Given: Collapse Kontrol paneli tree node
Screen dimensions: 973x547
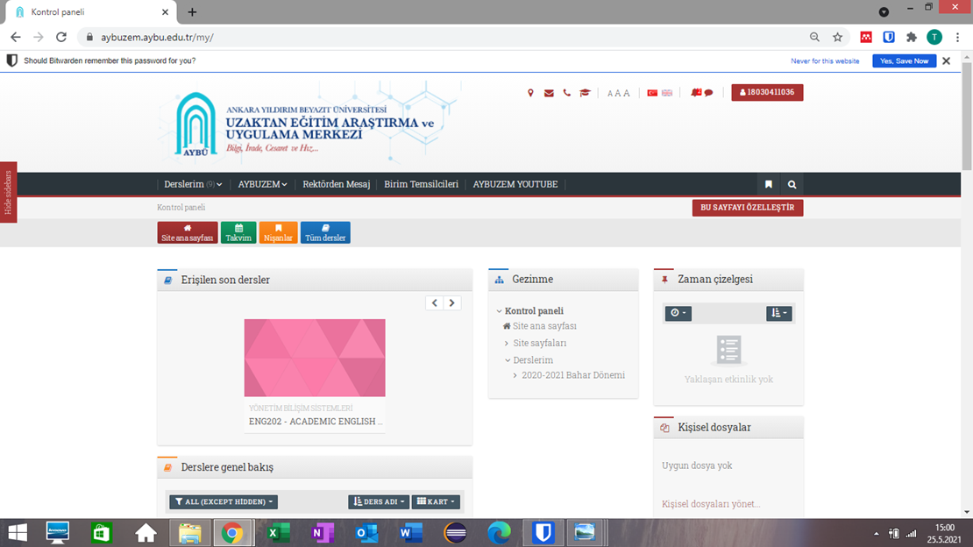Looking at the screenshot, I should 499,311.
